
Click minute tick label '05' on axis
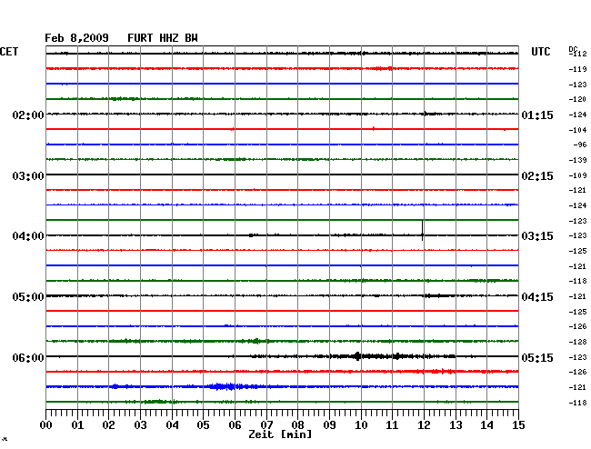click(x=203, y=424)
